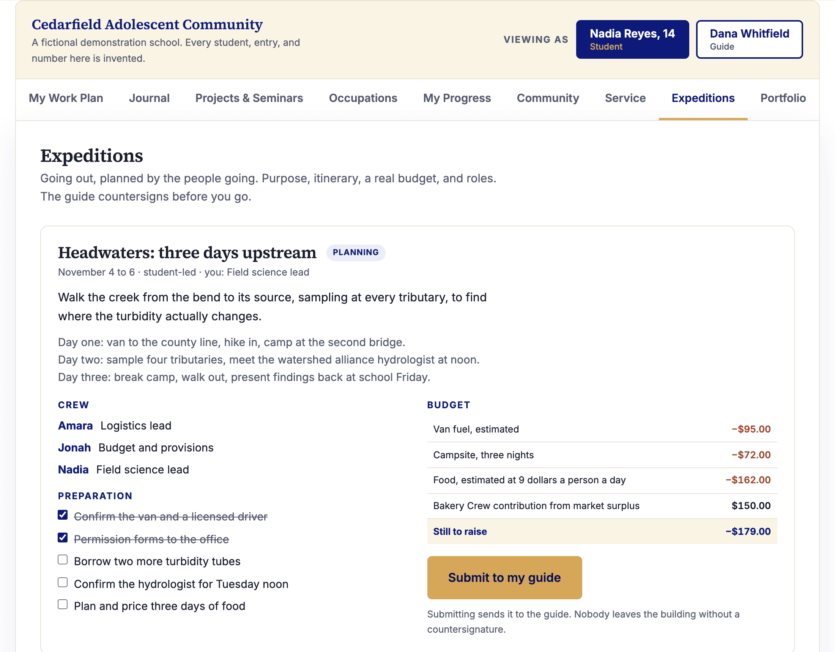Check 'Borrow two more turbidity tubes'
This screenshot has width=835, height=652.
[x=63, y=560]
